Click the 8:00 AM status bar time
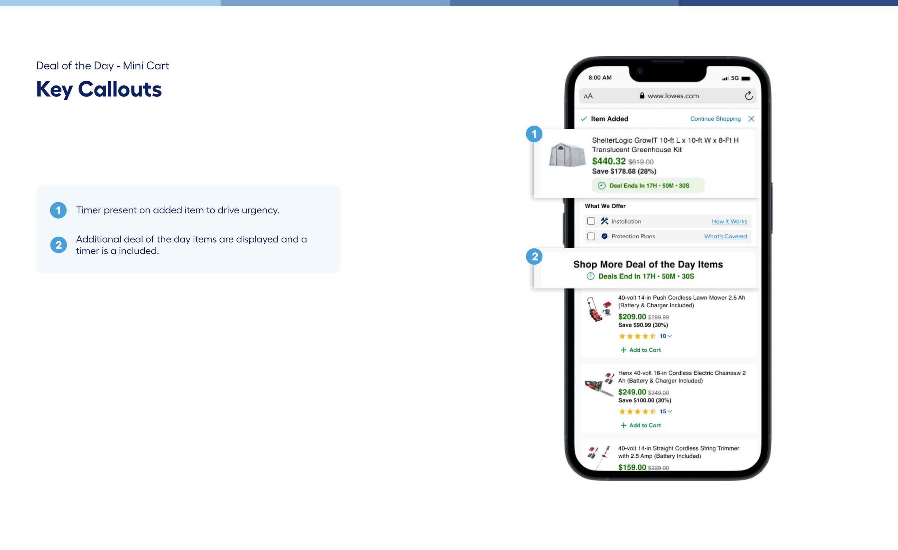898x550 pixels. (600, 78)
